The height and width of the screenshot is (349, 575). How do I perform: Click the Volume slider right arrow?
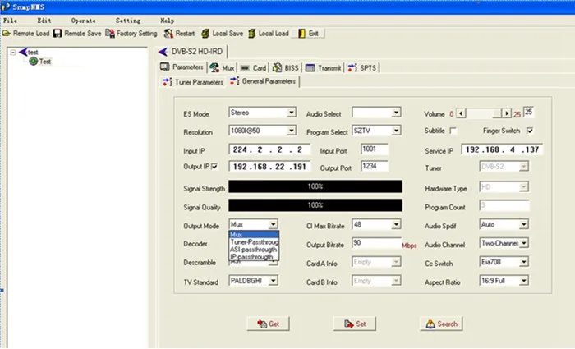coord(507,113)
